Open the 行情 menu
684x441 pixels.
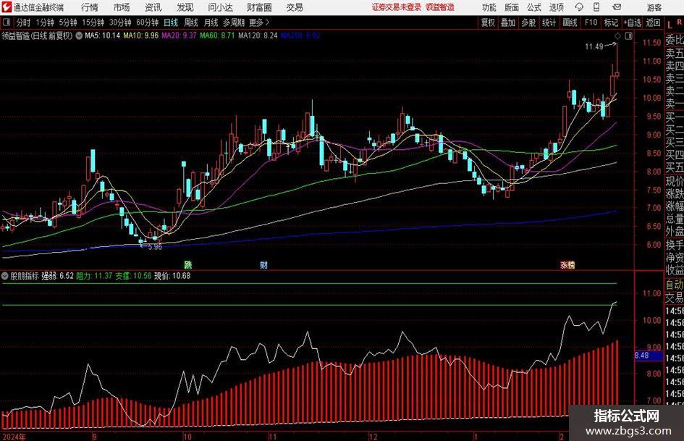pyautogui.click(x=90, y=7)
